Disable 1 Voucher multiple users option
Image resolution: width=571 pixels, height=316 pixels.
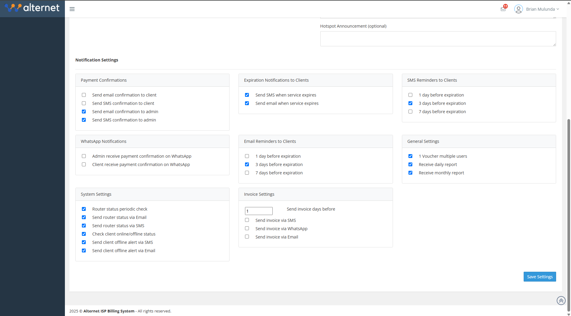(x=411, y=156)
